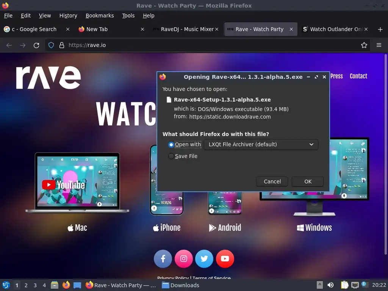Click the 20:22 taskbar clock
The height and width of the screenshot is (291, 388).
(x=379, y=285)
